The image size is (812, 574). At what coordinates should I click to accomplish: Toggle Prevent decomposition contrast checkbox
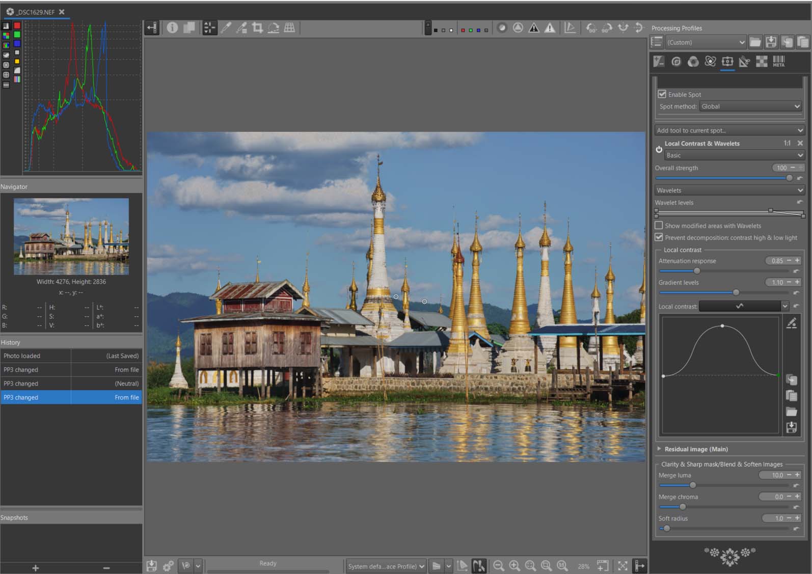click(x=659, y=237)
